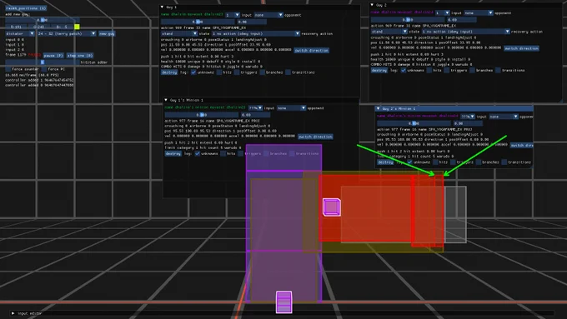Viewport: 567px width, 319px height.
Task: Uncheck Guy 2 unknowns log checkbox
Action: 404,70
